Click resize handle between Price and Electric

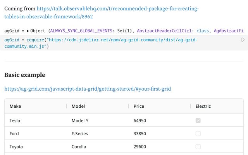pos(190,106)
